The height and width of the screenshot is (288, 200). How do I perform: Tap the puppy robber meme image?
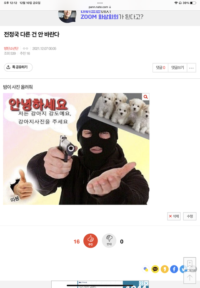click(76, 149)
